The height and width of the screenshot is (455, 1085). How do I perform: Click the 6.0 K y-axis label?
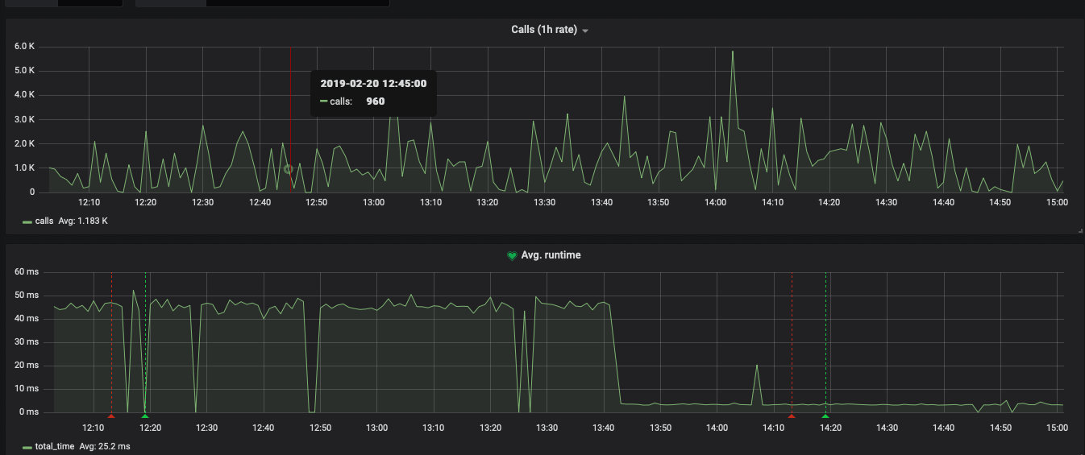25,46
